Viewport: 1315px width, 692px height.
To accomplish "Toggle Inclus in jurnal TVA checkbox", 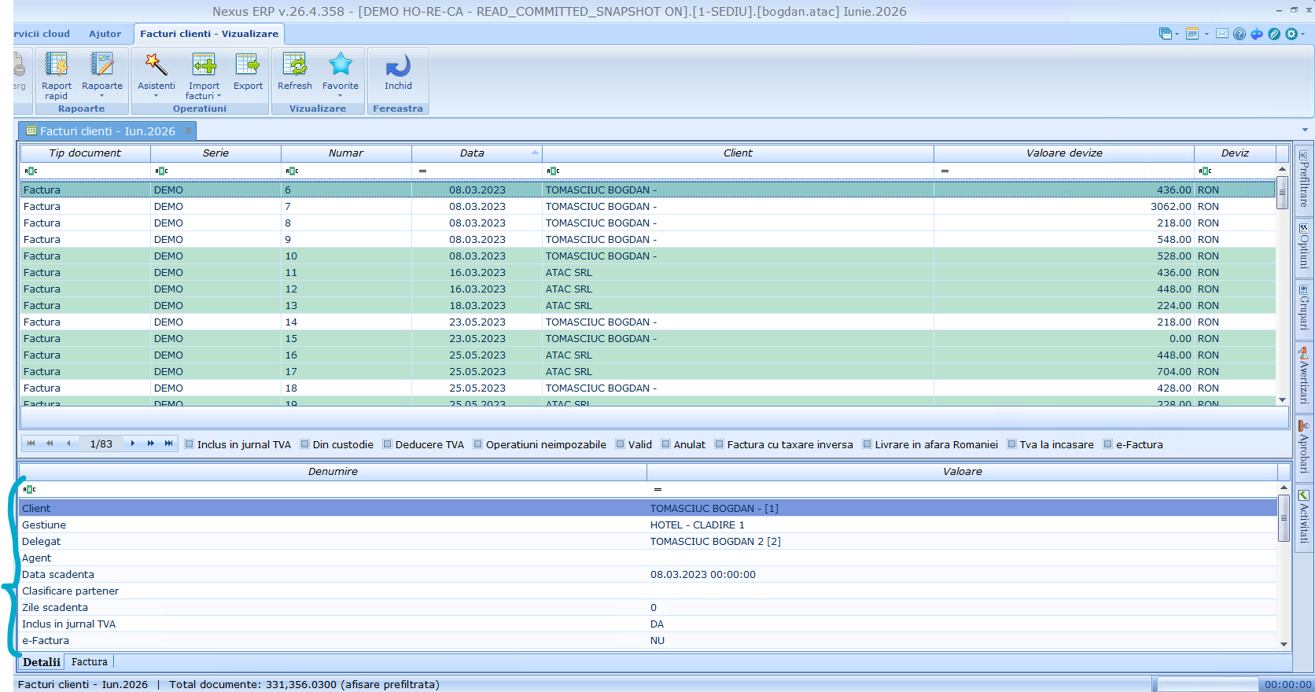I will click(x=190, y=444).
